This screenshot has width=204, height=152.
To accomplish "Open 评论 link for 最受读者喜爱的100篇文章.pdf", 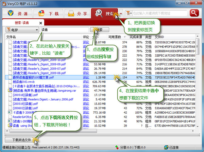I will (x=86, y=77).
